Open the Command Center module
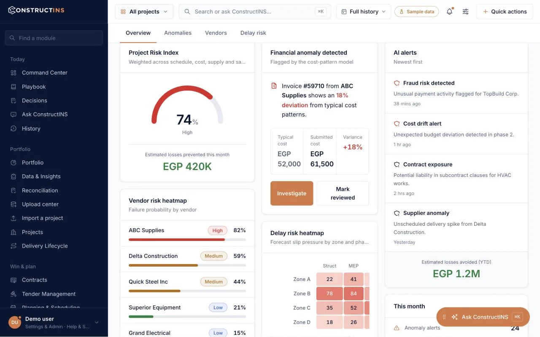 pos(54,72)
